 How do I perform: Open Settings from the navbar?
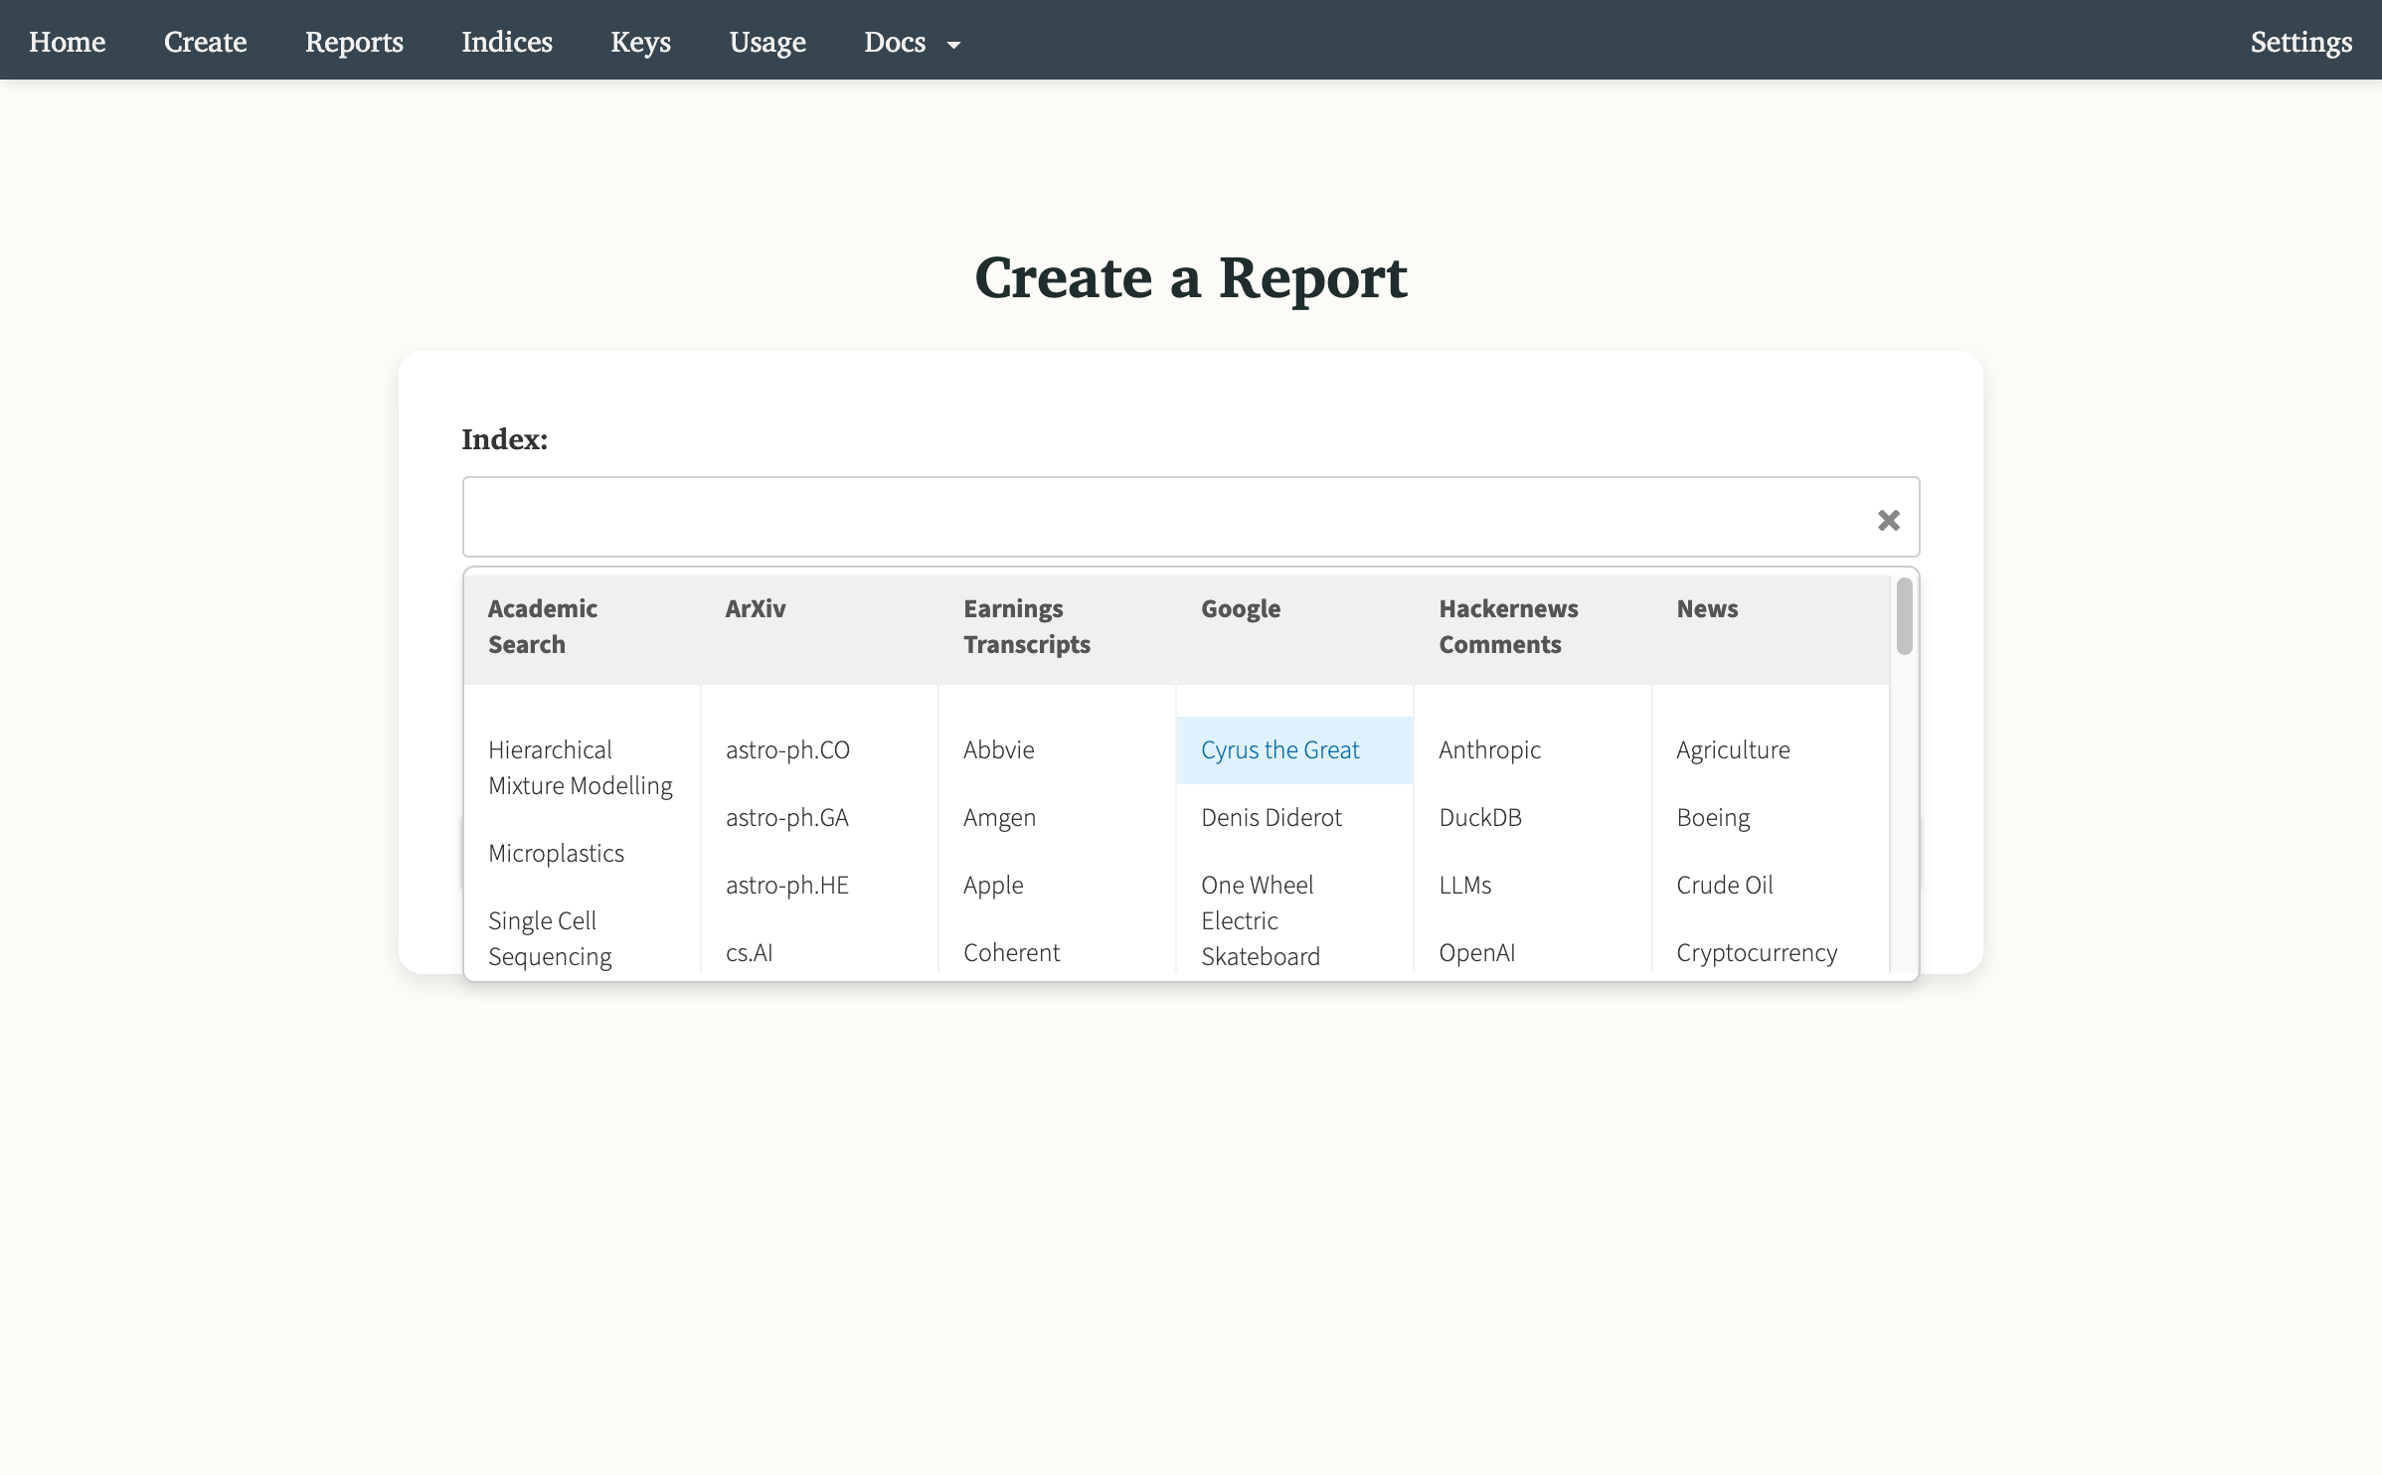(x=2301, y=42)
